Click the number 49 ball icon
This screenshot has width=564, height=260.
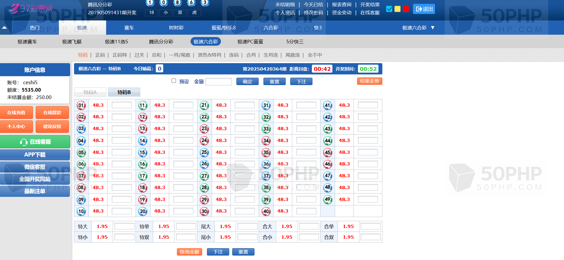pyautogui.click(x=328, y=200)
